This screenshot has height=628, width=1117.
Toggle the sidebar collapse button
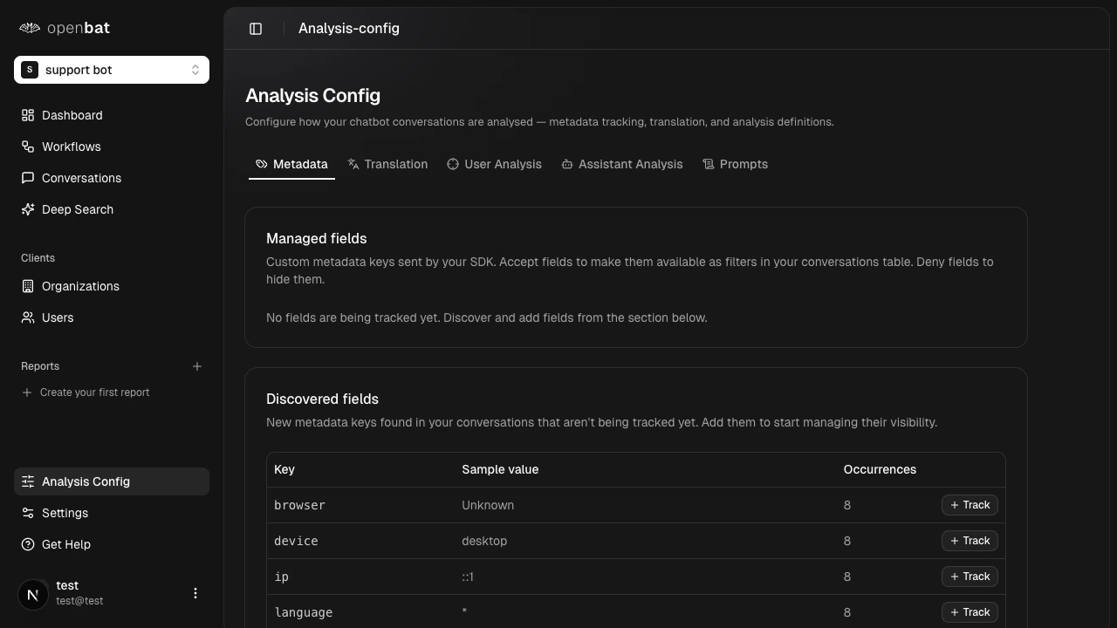coord(256,28)
